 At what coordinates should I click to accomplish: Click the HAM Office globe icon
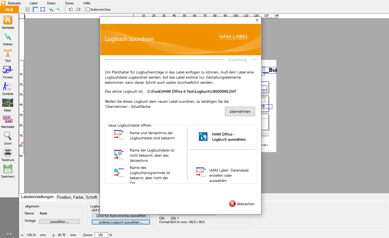[x=203, y=137]
